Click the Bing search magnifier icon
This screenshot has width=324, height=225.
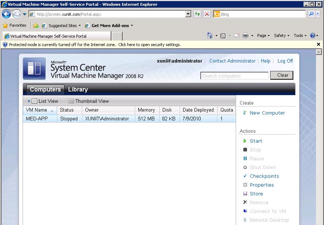pyautogui.click(x=311, y=14)
